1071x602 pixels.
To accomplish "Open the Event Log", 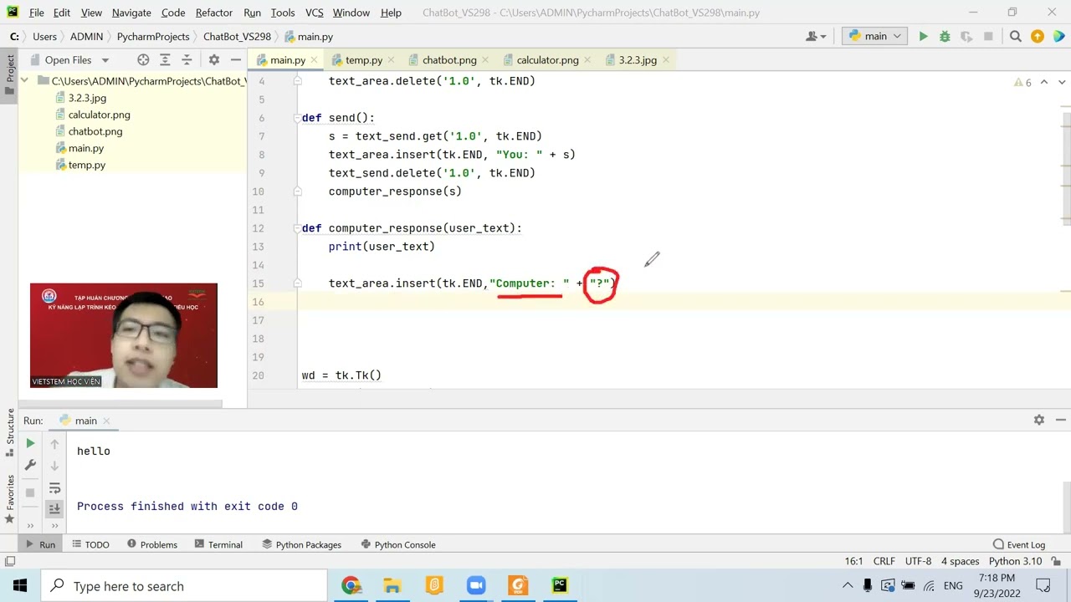I will [x=1018, y=544].
